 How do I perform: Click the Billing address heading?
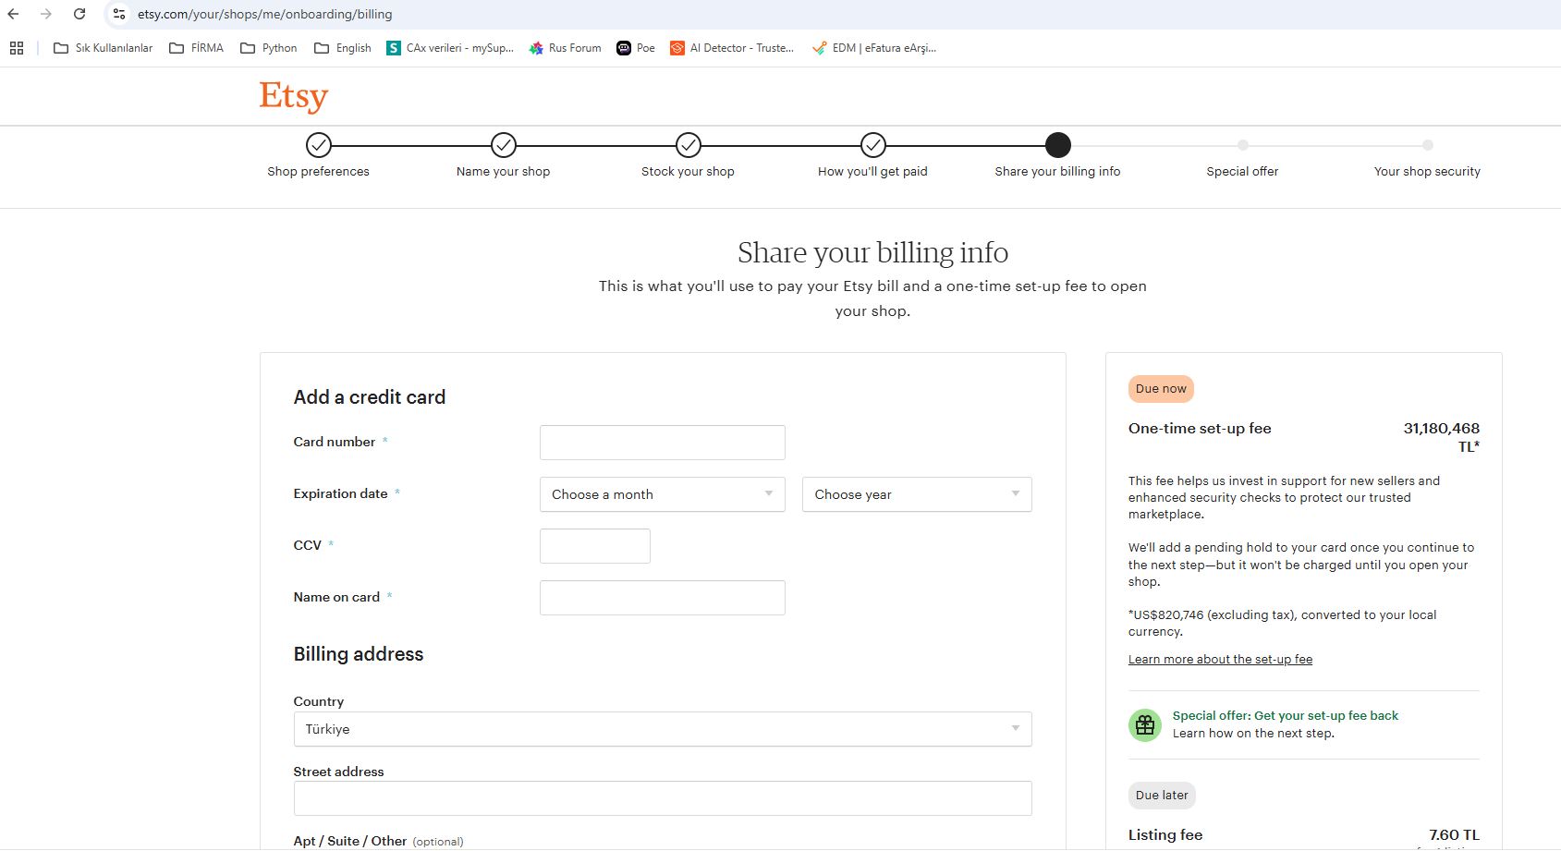[x=359, y=654]
